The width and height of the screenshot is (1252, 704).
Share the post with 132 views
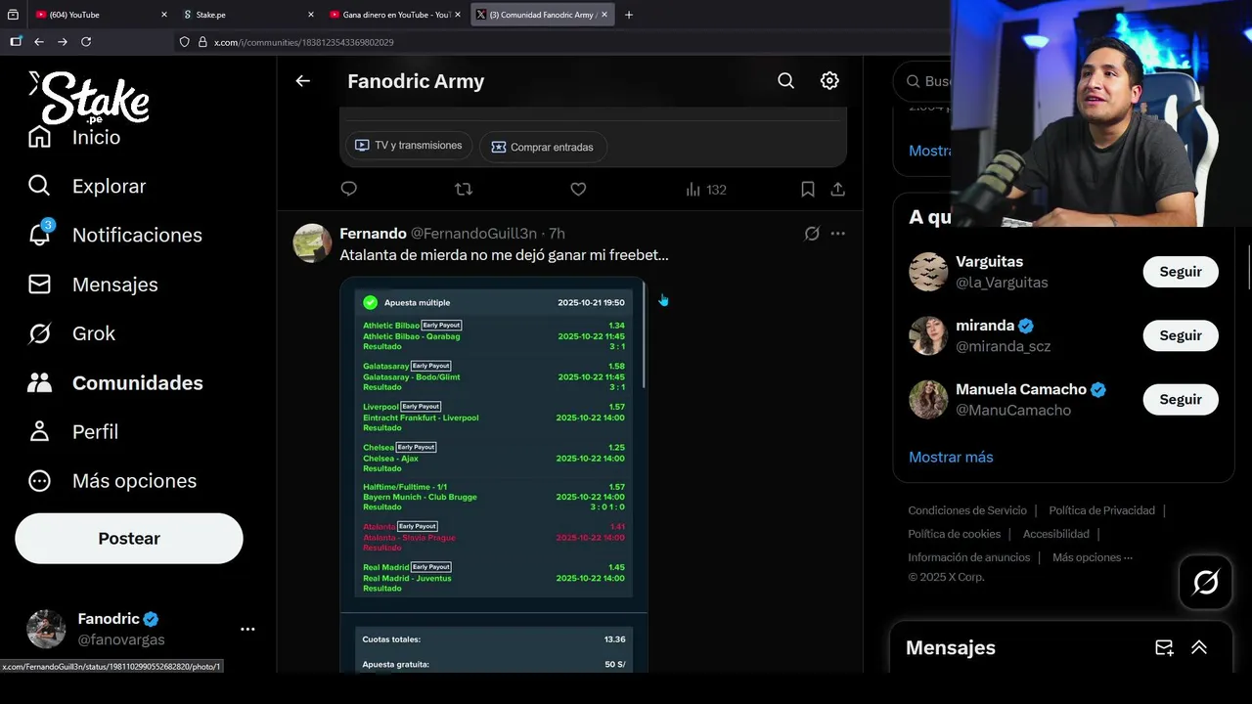point(838,189)
